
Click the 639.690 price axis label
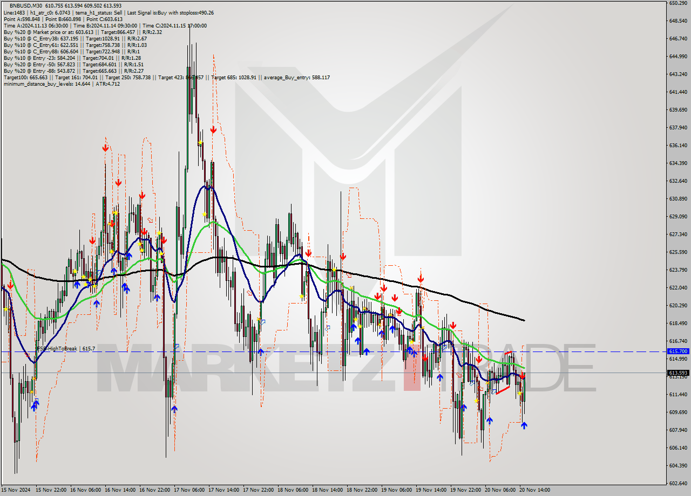(x=678, y=110)
